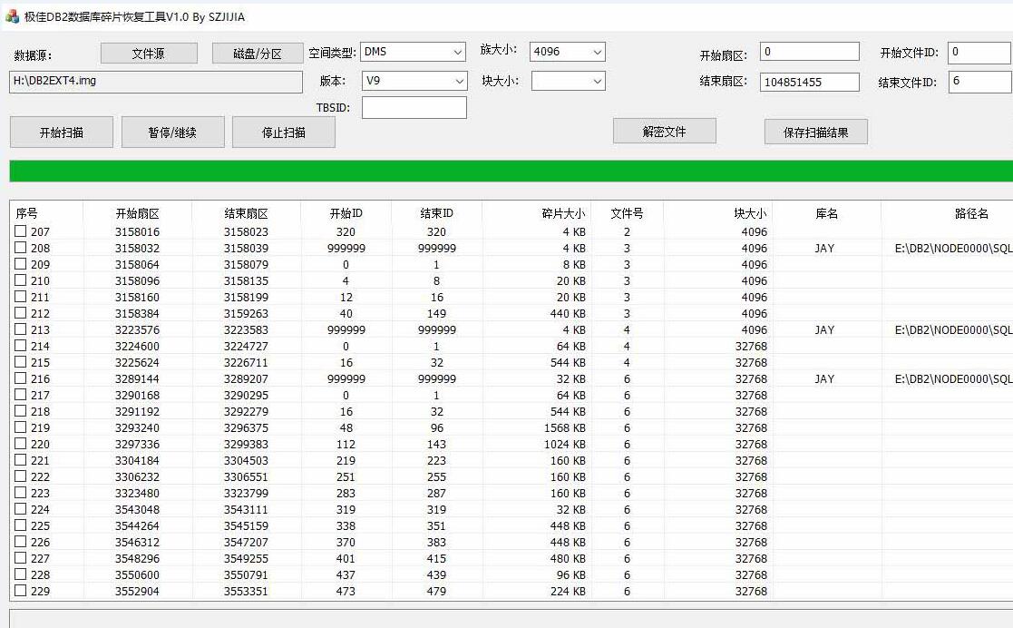The image size is (1013, 628).
Task: Expand the 簇大小 4096 dropdown
Action: click(x=568, y=53)
